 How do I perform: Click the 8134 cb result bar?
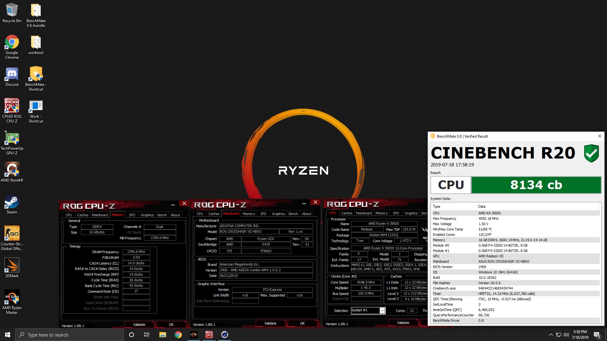(536, 185)
